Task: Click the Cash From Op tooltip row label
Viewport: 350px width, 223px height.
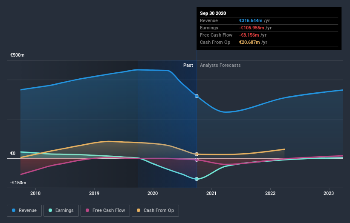Action: tap(215, 42)
